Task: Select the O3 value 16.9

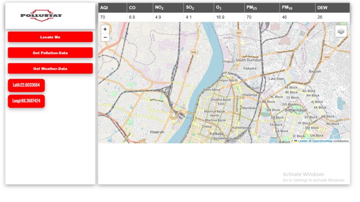Action: pyautogui.click(x=229, y=17)
